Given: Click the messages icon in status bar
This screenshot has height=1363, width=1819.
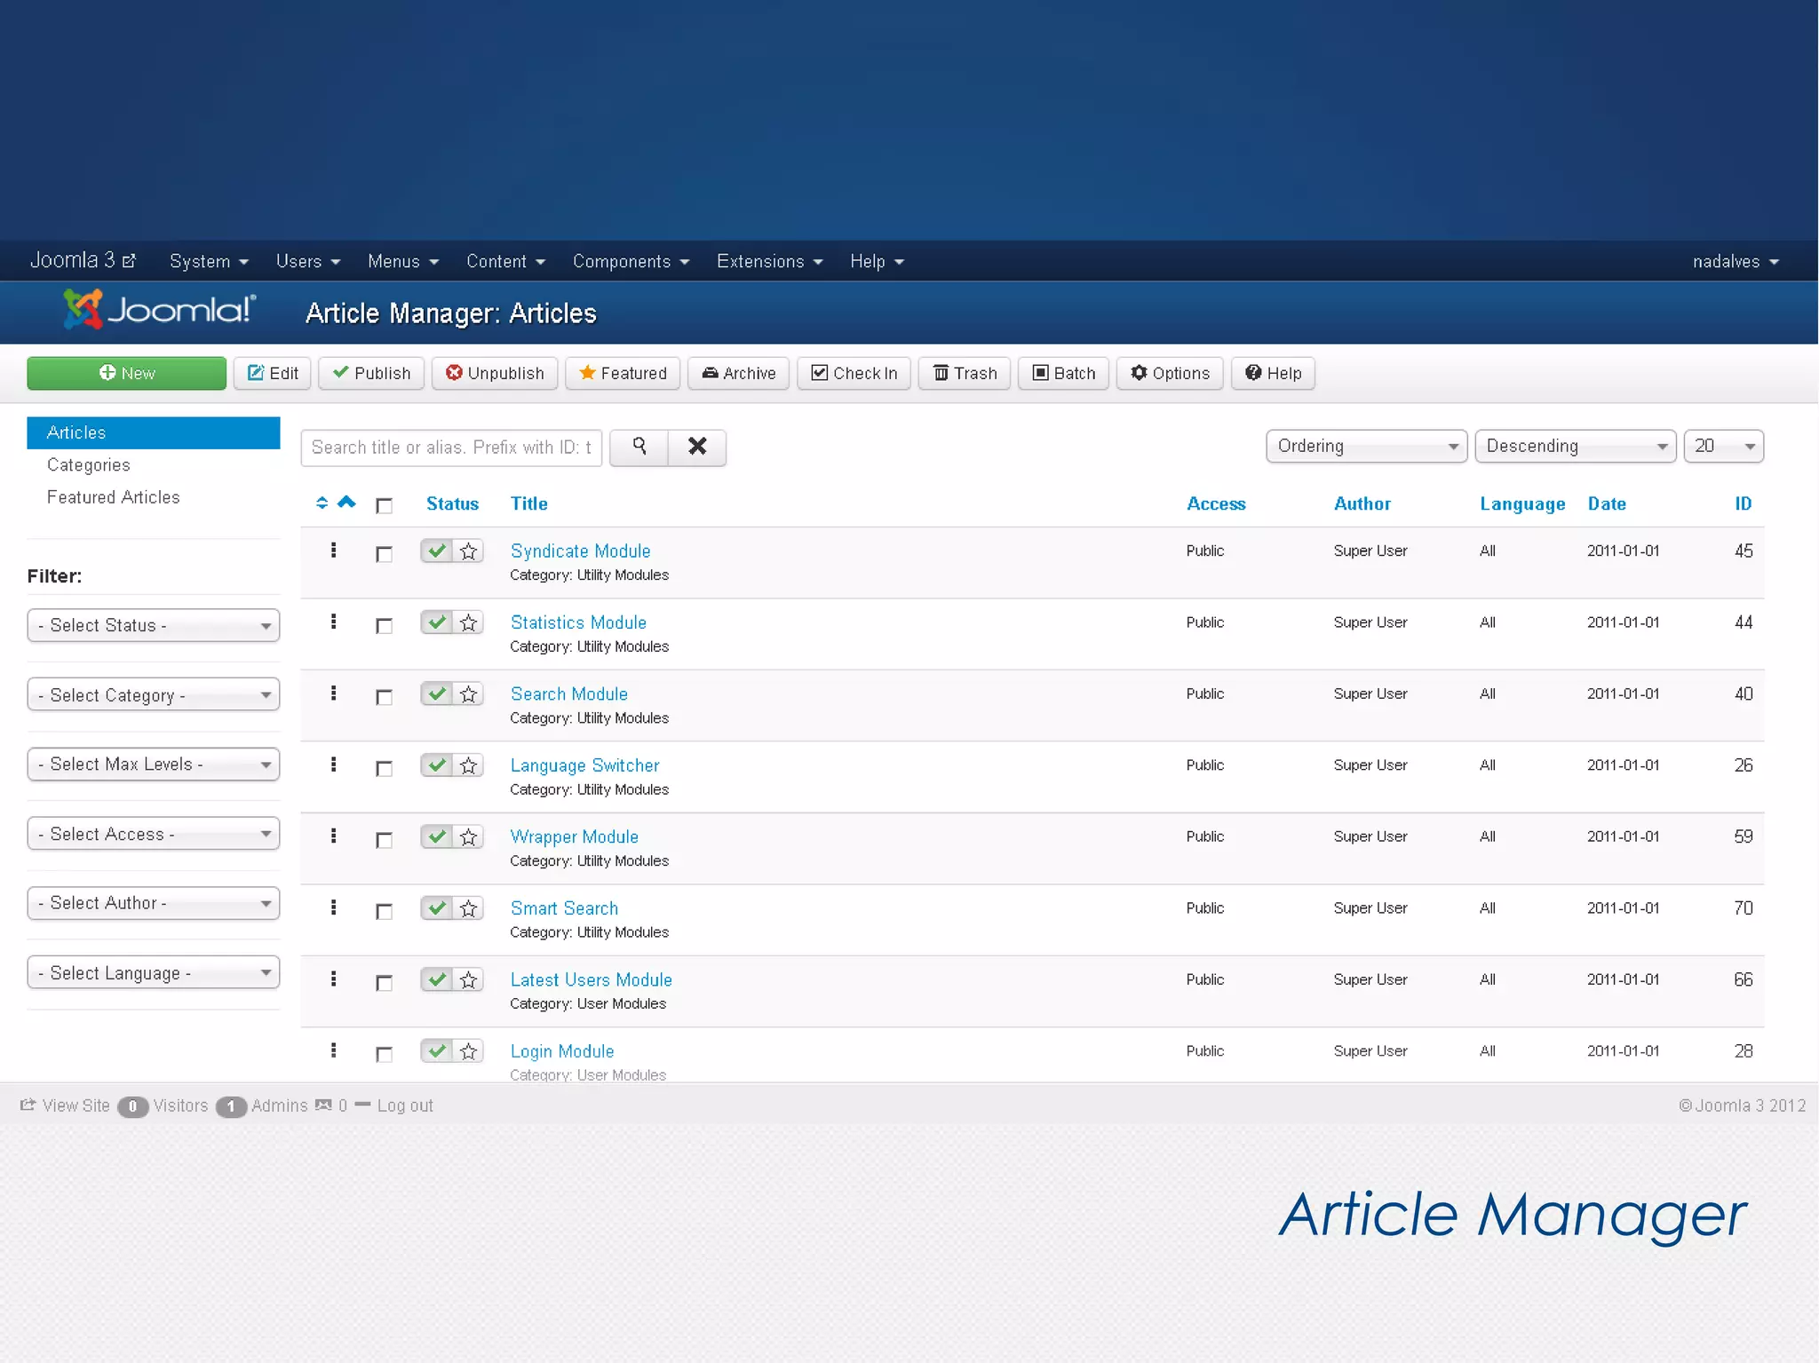Looking at the screenshot, I should pyautogui.click(x=323, y=1105).
